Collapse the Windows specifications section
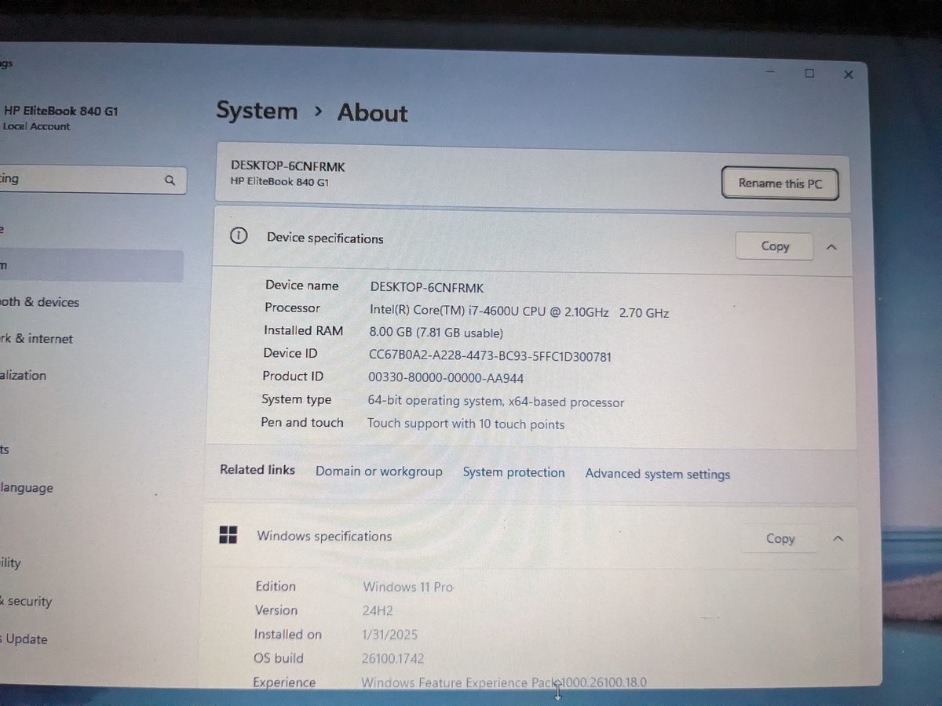The height and width of the screenshot is (706, 942). [838, 539]
